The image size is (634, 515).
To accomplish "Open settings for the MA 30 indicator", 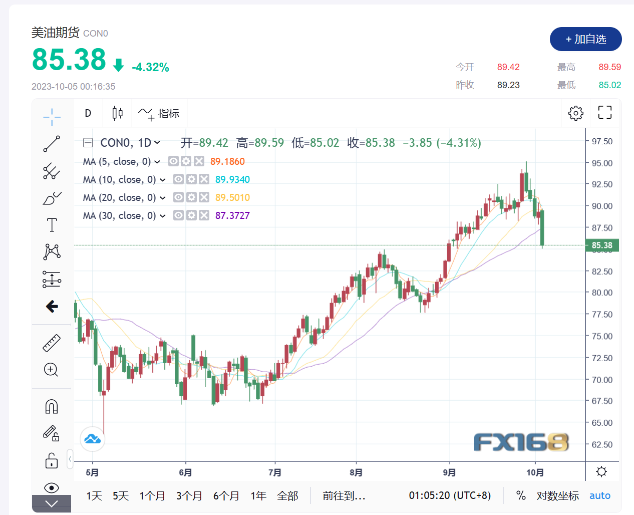I will coord(191,215).
